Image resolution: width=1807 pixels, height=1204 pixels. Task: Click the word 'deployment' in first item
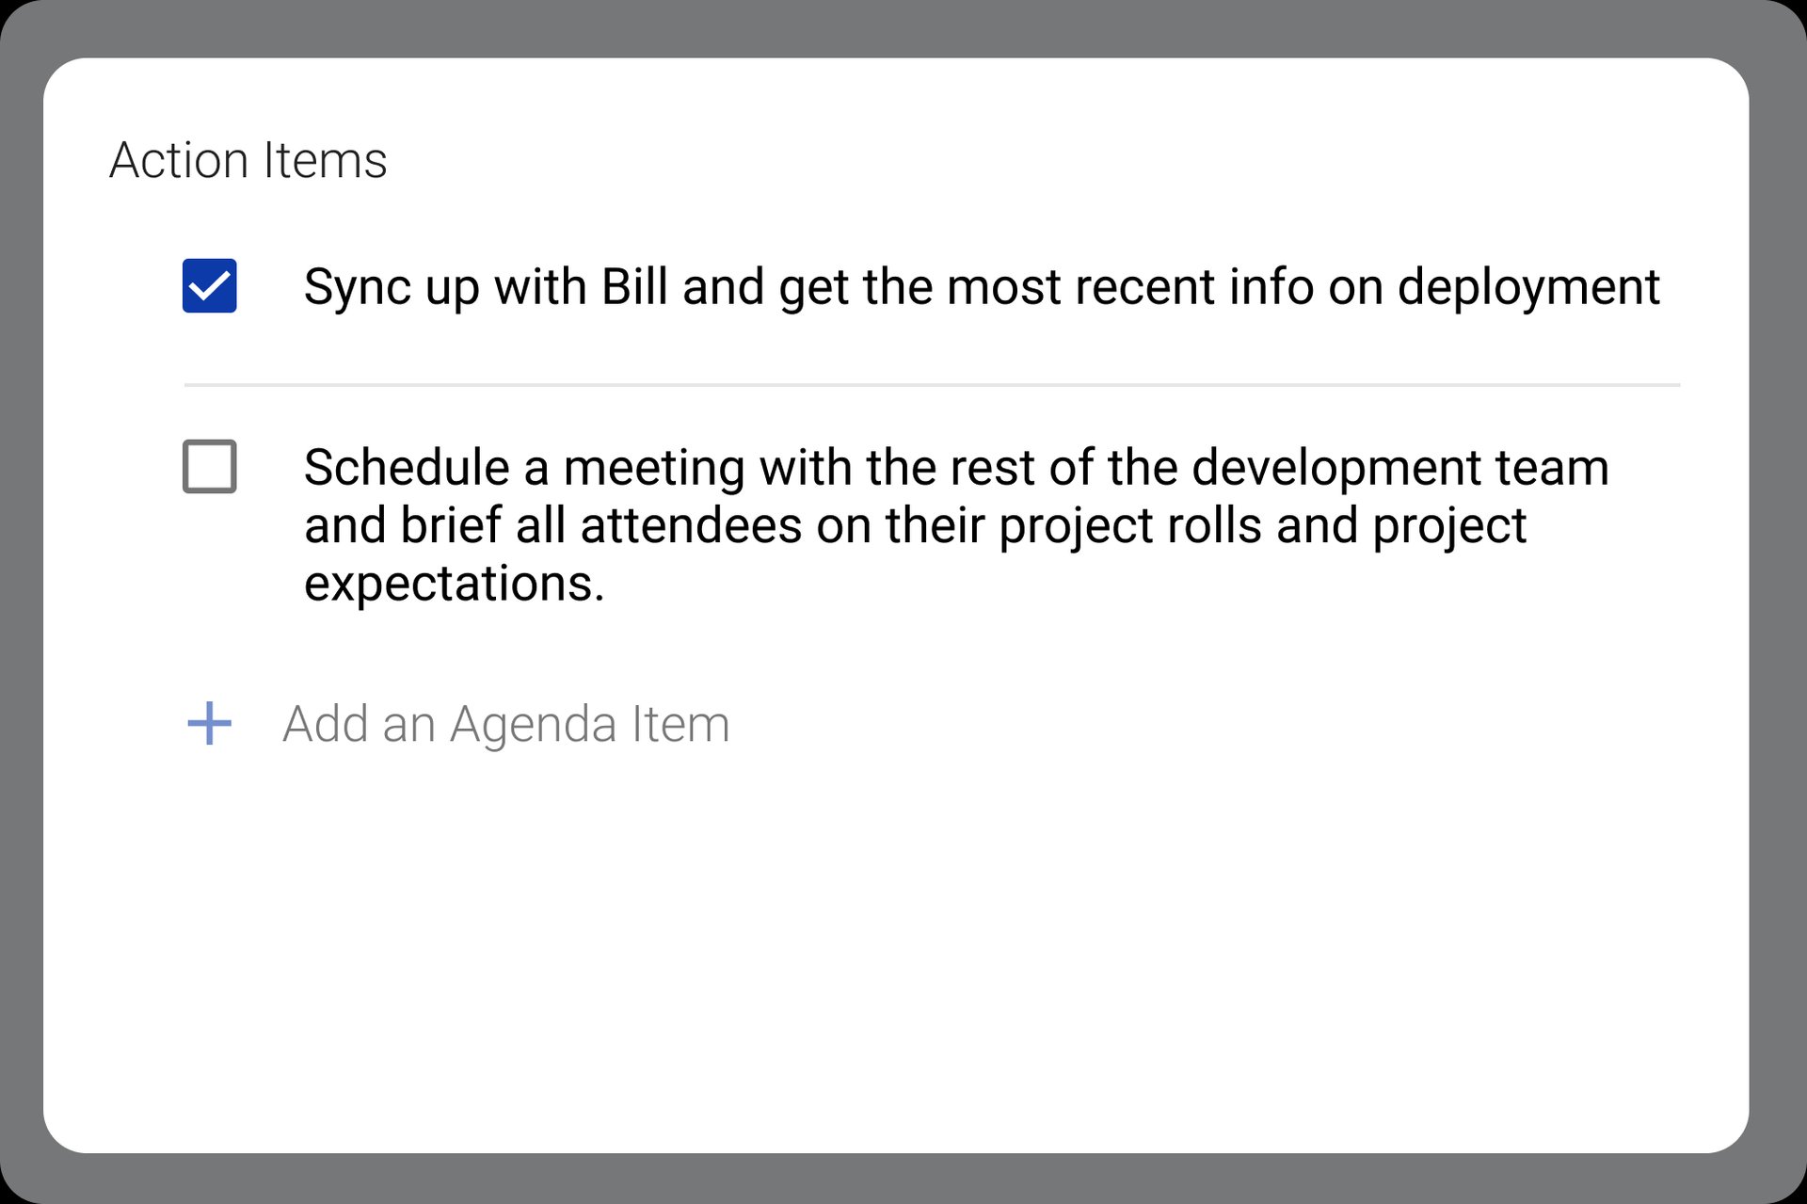point(1528,287)
